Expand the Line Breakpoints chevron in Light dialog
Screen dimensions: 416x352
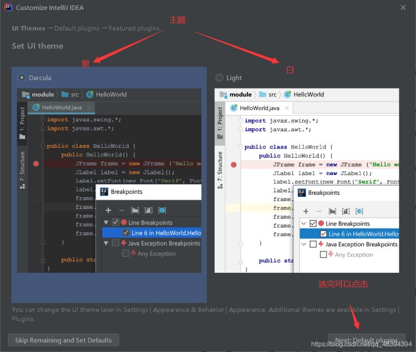tap(304, 223)
